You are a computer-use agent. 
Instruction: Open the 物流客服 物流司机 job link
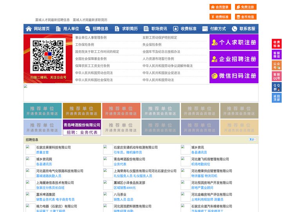204,176
